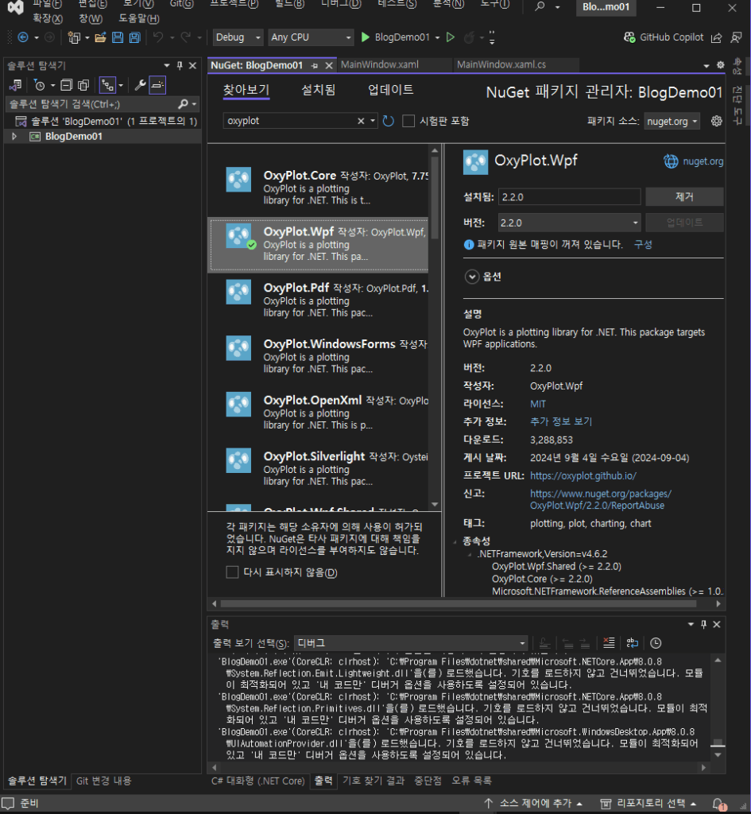Open the Help (도움말) menu
The image size is (751, 814).
click(x=139, y=19)
